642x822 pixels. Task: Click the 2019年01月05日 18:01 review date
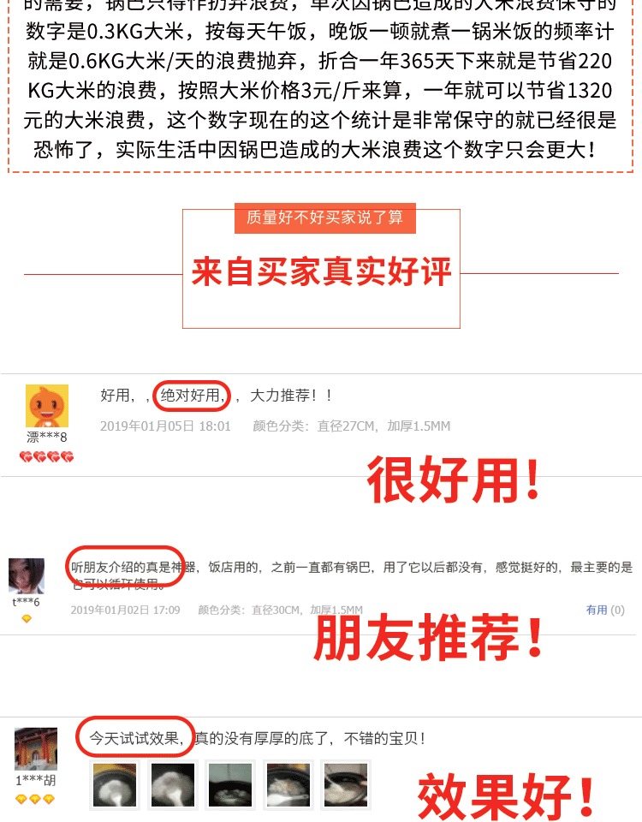point(165,426)
